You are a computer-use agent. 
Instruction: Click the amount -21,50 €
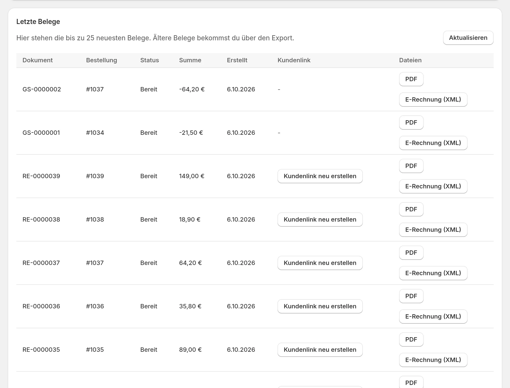(191, 133)
